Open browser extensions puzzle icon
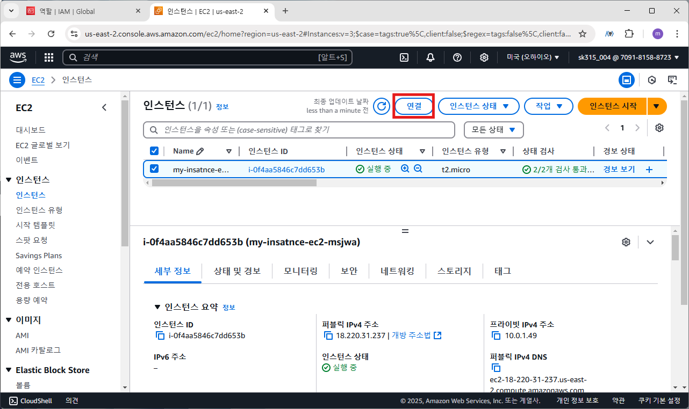Image resolution: width=689 pixels, height=409 pixels. (629, 33)
